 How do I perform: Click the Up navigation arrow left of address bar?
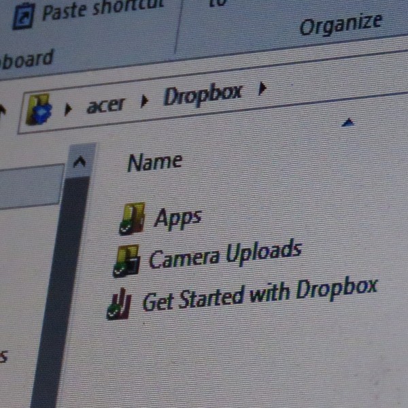pyautogui.click(x=3, y=109)
